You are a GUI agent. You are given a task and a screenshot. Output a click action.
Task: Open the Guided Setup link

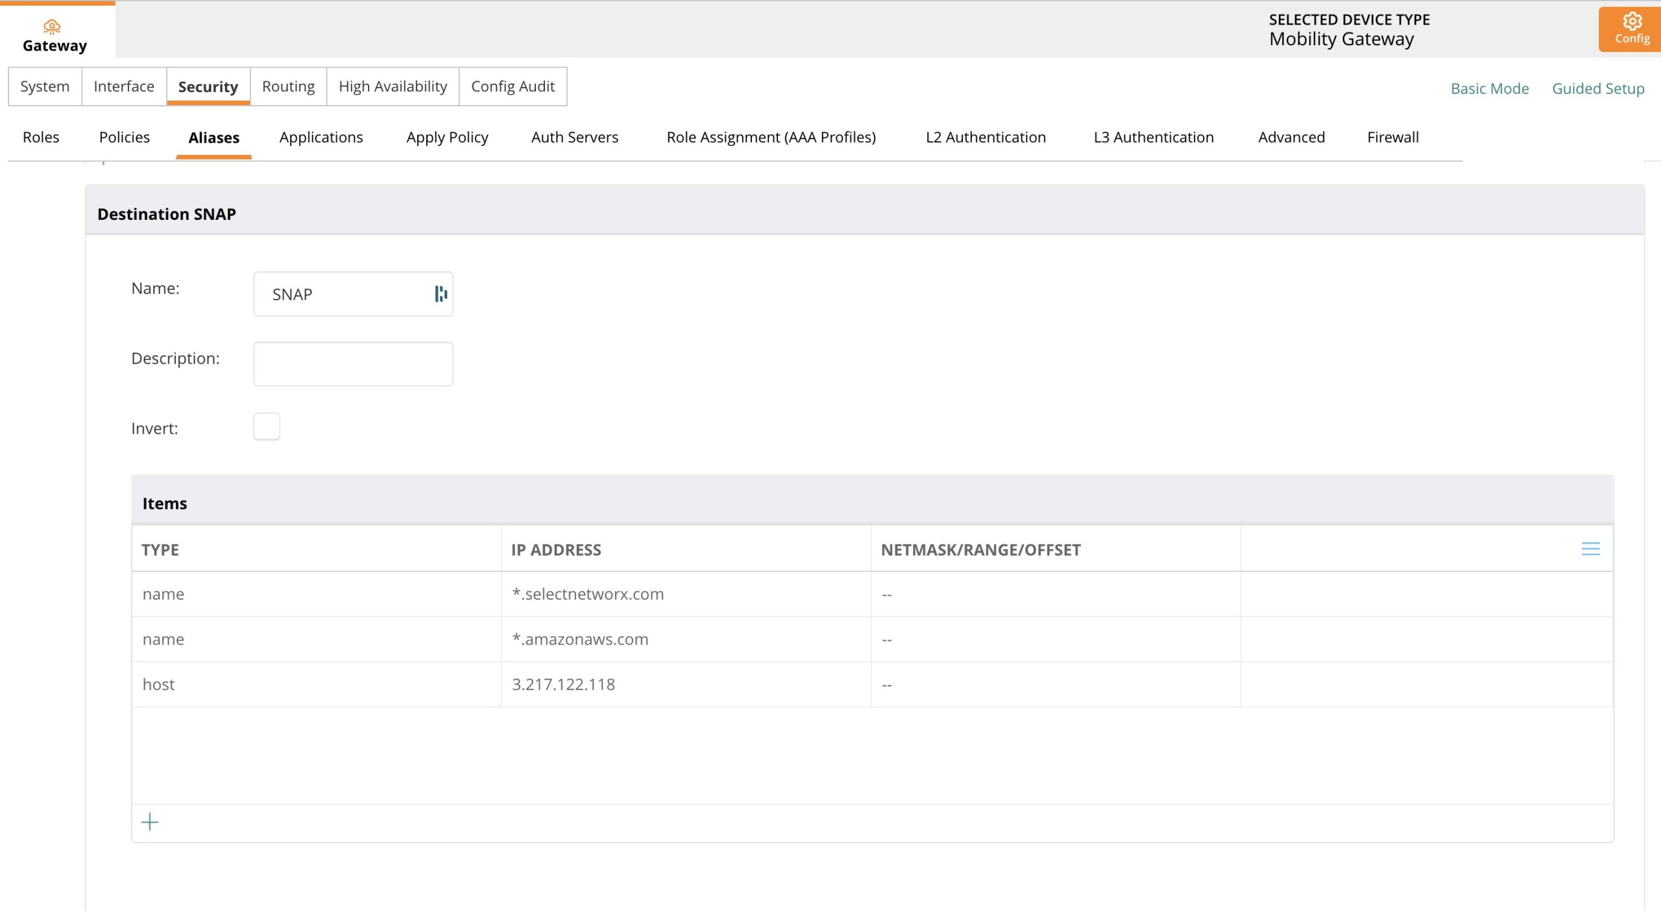point(1597,89)
